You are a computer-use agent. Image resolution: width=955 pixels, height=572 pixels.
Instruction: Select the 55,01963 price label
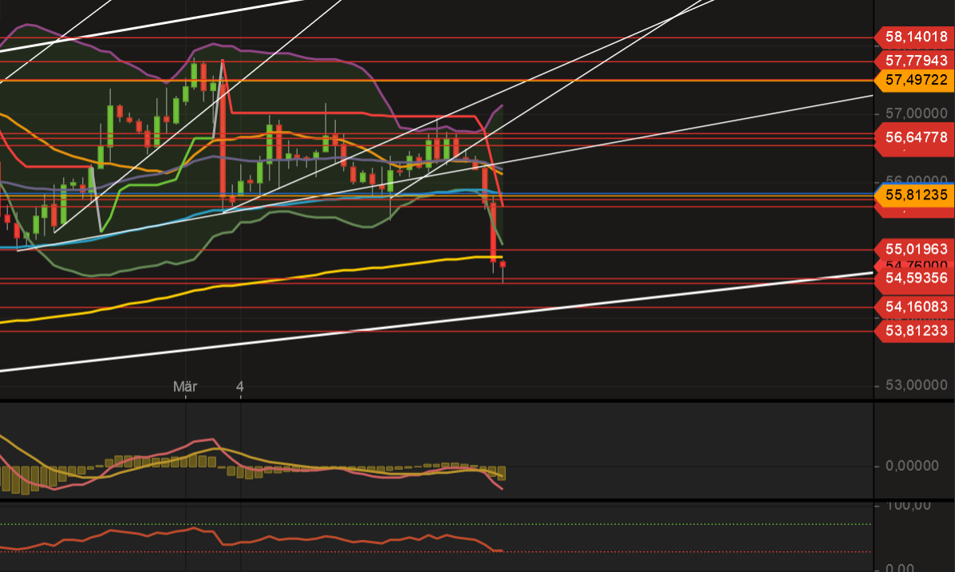click(915, 248)
